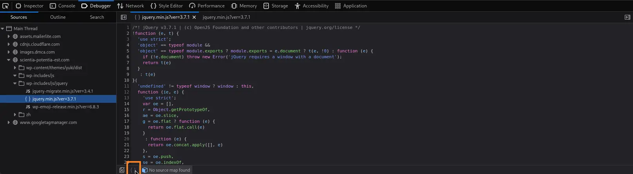This screenshot has height=174, width=633.
Task: Click Object.getPrototypeOf on line 15
Action: pos(181,109)
